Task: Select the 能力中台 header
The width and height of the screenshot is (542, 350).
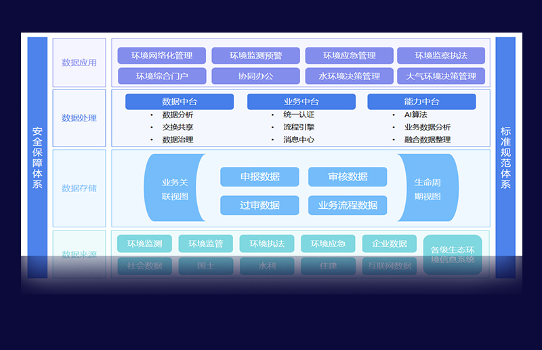Action: click(421, 102)
